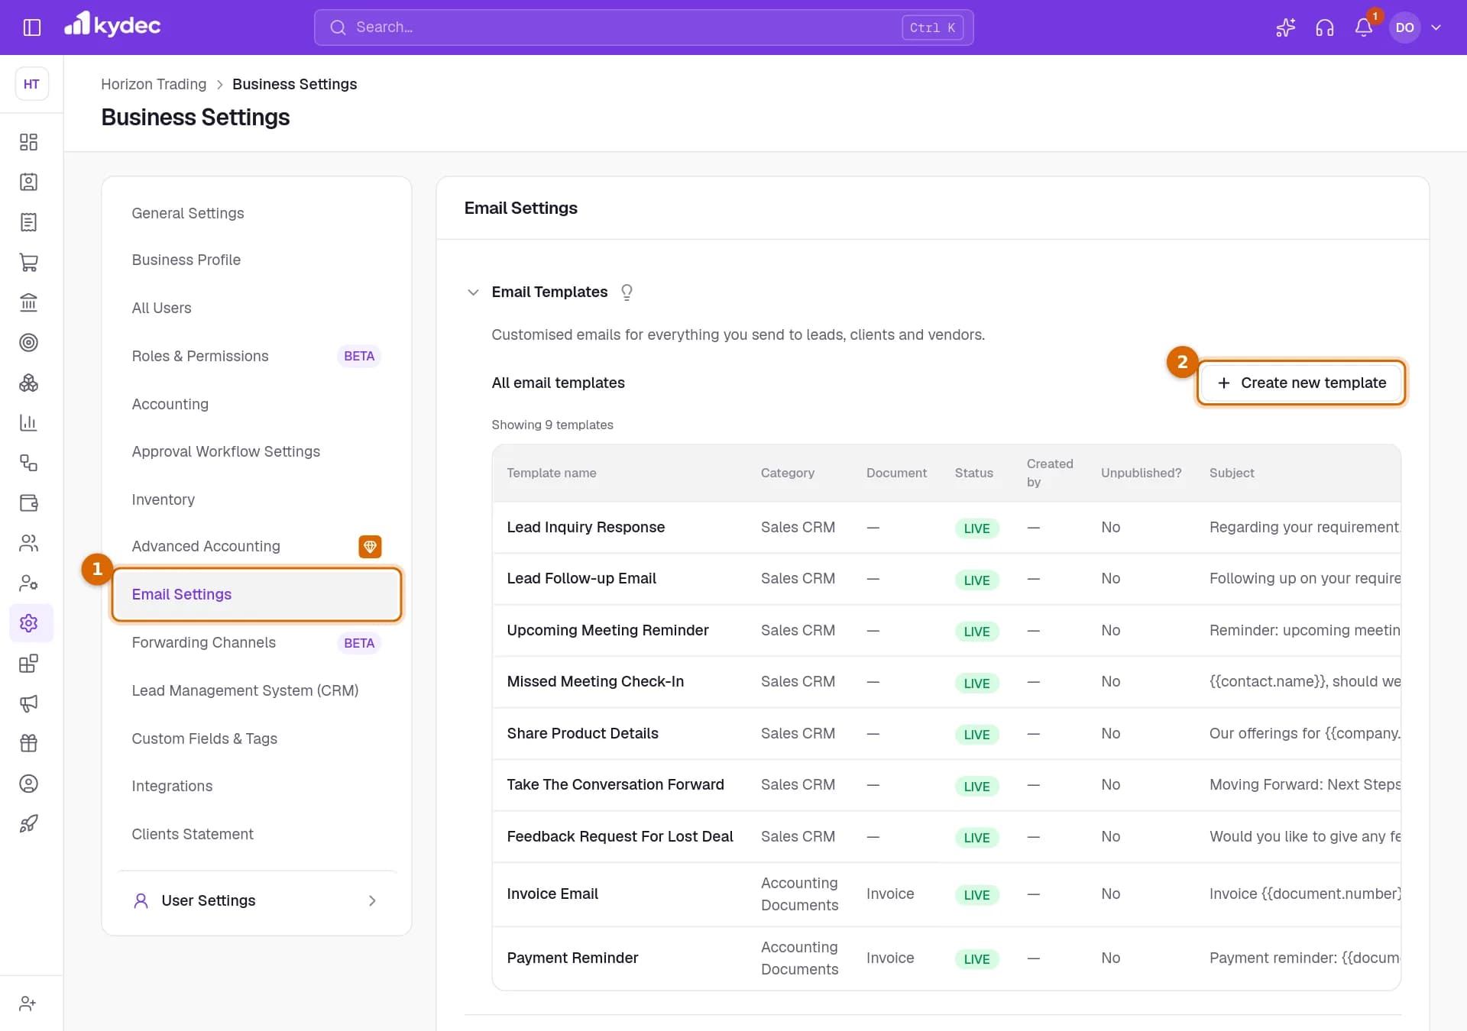This screenshot has height=1031, width=1467.
Task: Click the headphones support icon
Action: coord(1325,27)
